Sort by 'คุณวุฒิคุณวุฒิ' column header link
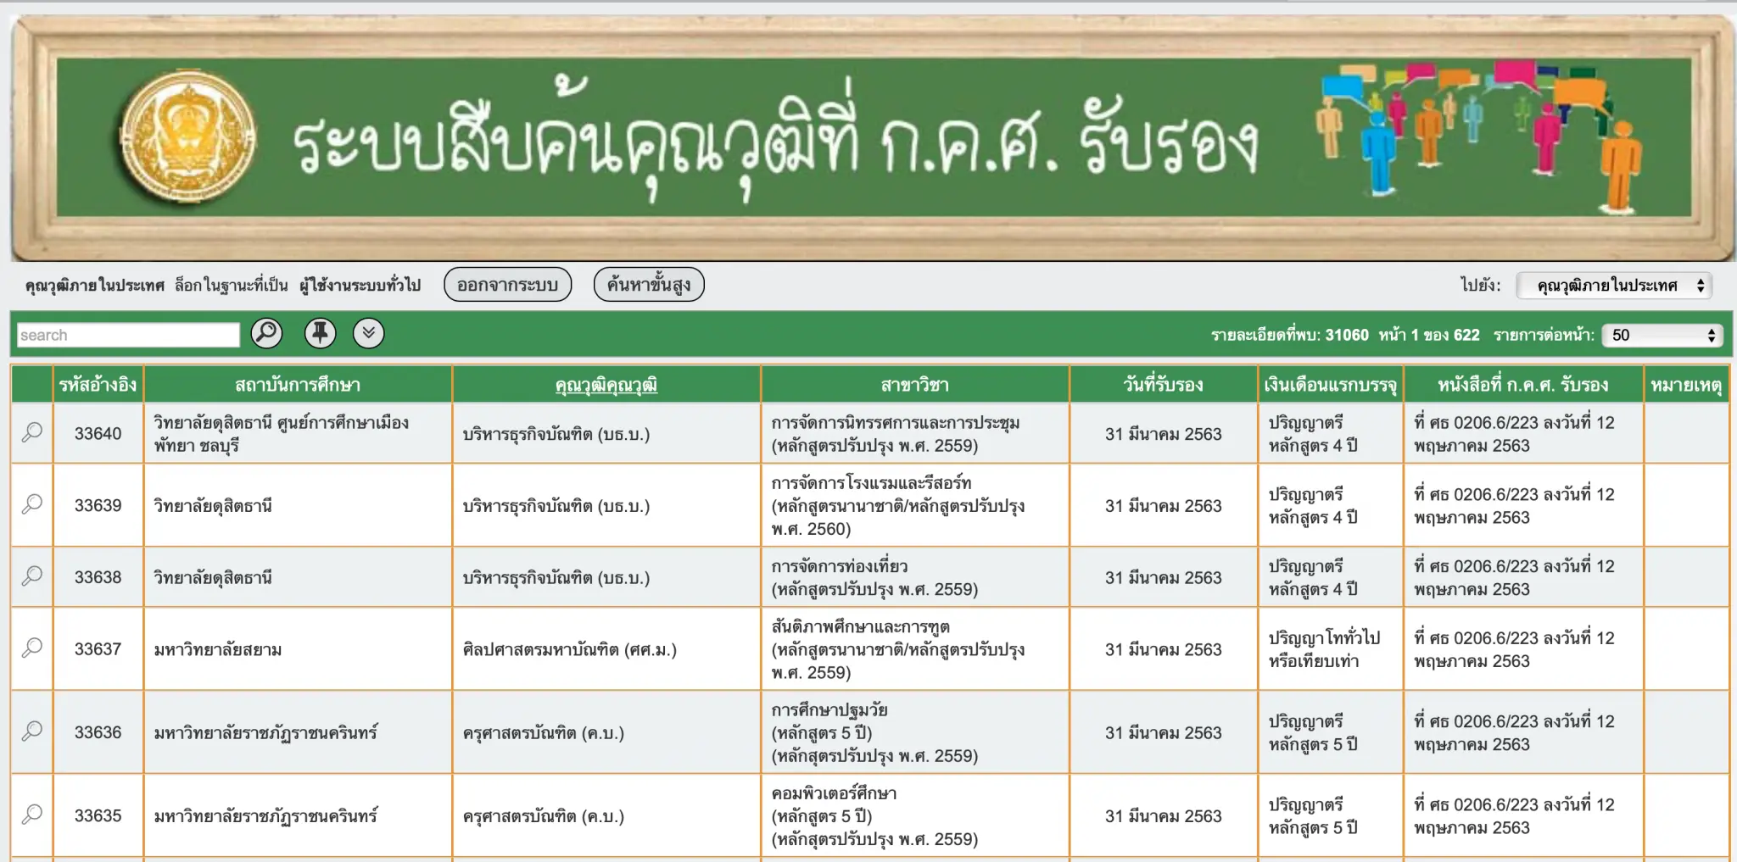 point(606,385)
